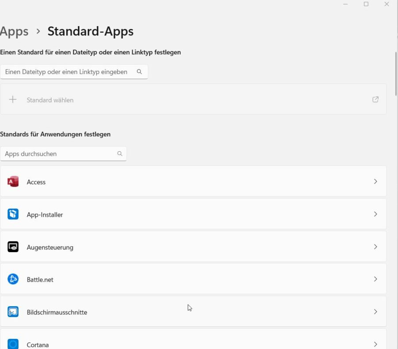398x349 pixels.
Task: Select the Access app icon
Action: pyautogui.click(x=13, y=181)
